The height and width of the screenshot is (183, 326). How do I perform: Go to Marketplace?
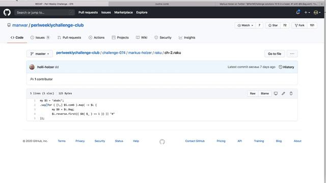123,12
